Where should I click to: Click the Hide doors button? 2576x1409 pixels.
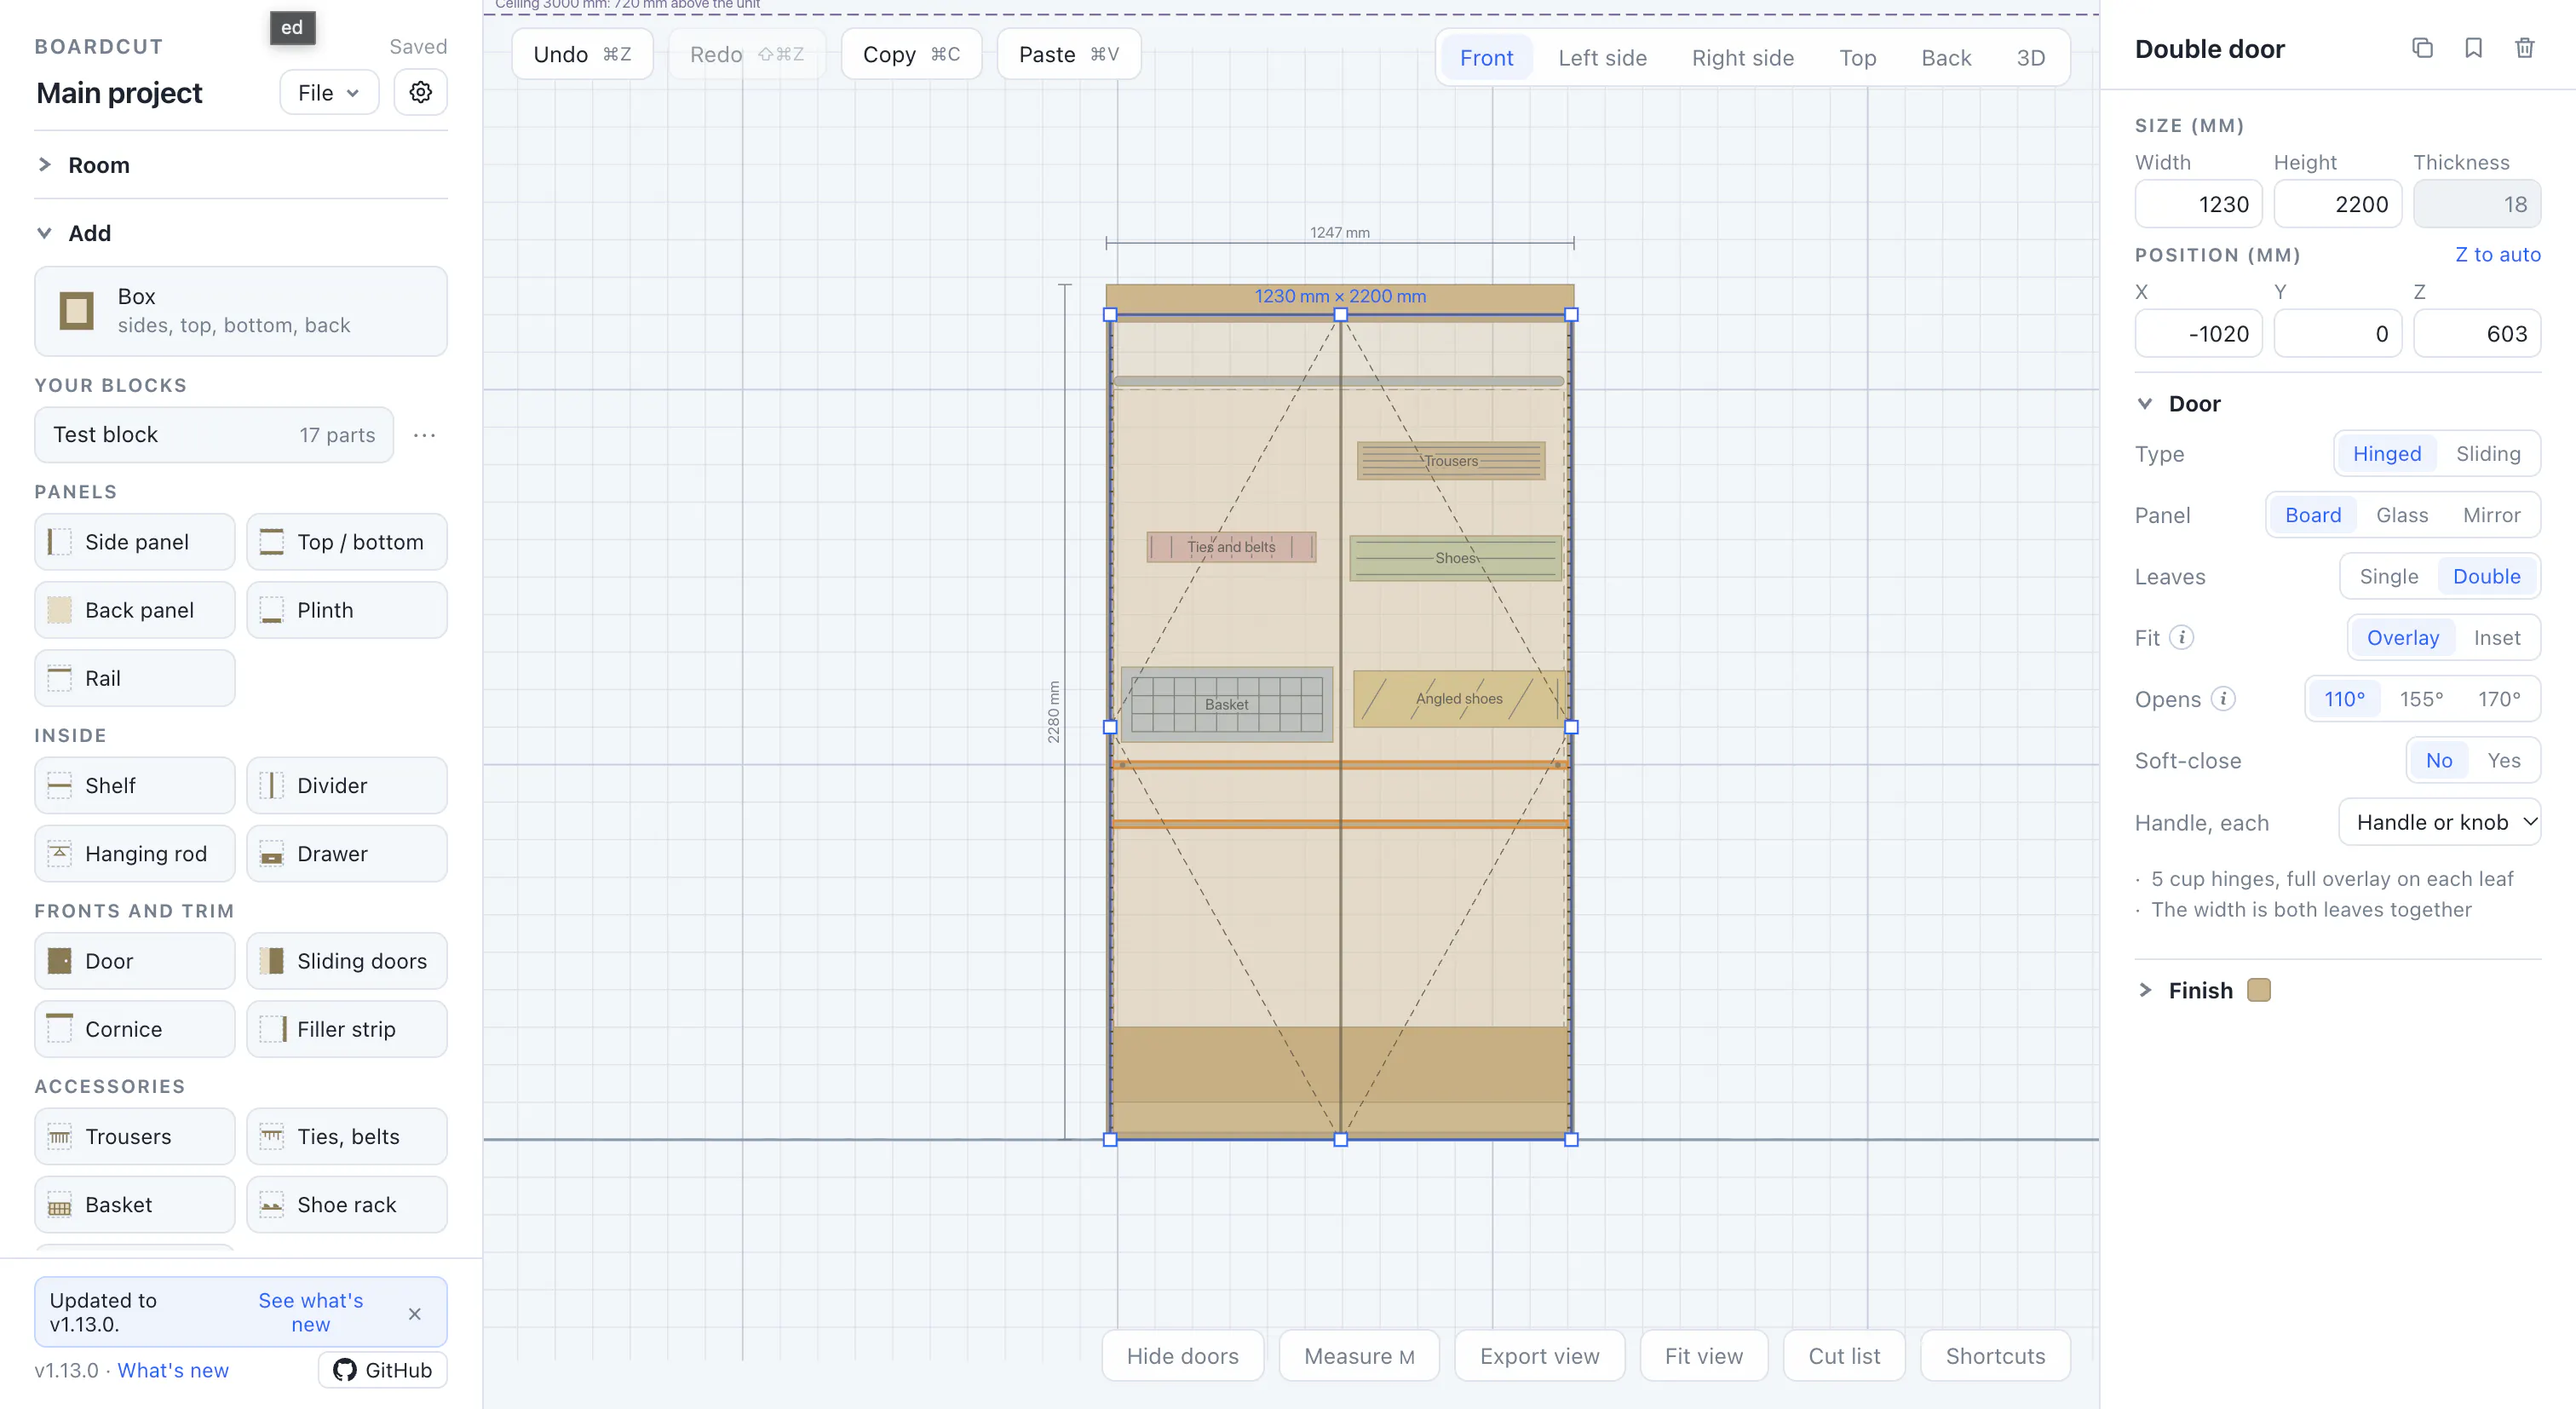click(1182, 1356)
